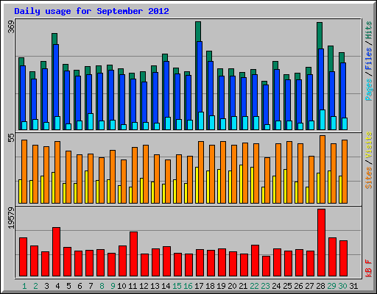The image size is (377, 294).
Task: Click the orange visits bar for day 10
Action: (x=124, y=182)
